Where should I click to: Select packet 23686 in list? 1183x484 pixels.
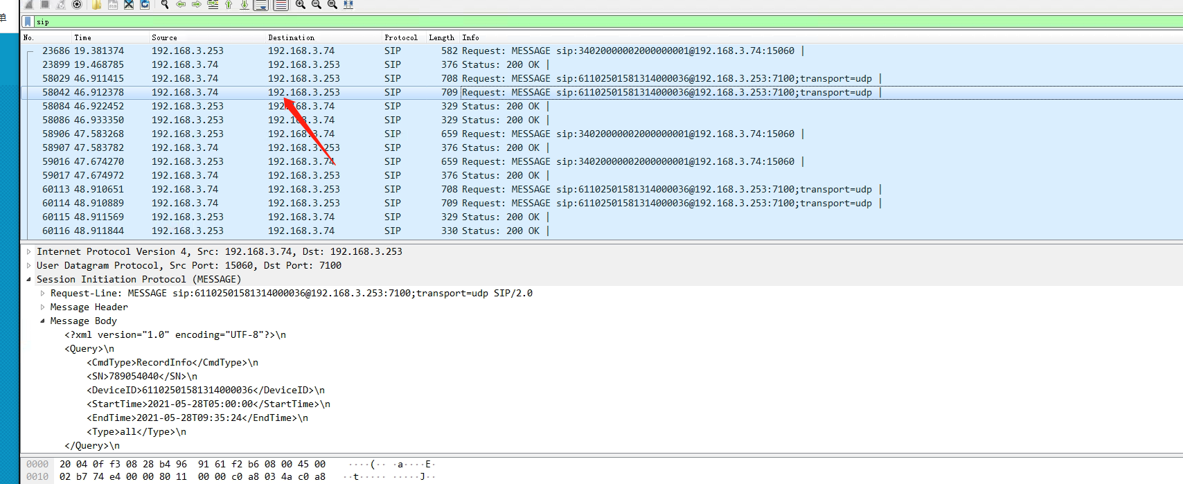click(601, 51)
